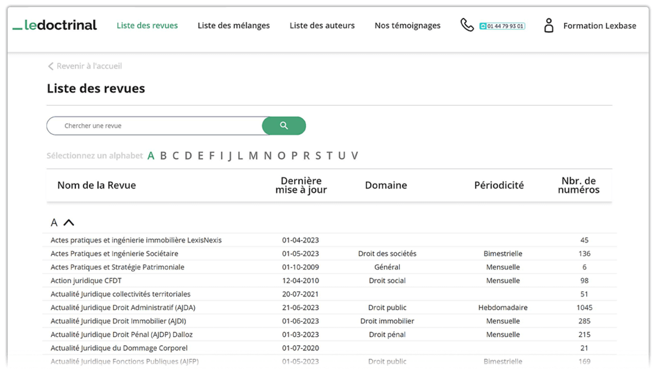Click the back arrow near Revenir à l'accueil
This screenshot has height=369, width=656.
(x=51, y=66)
